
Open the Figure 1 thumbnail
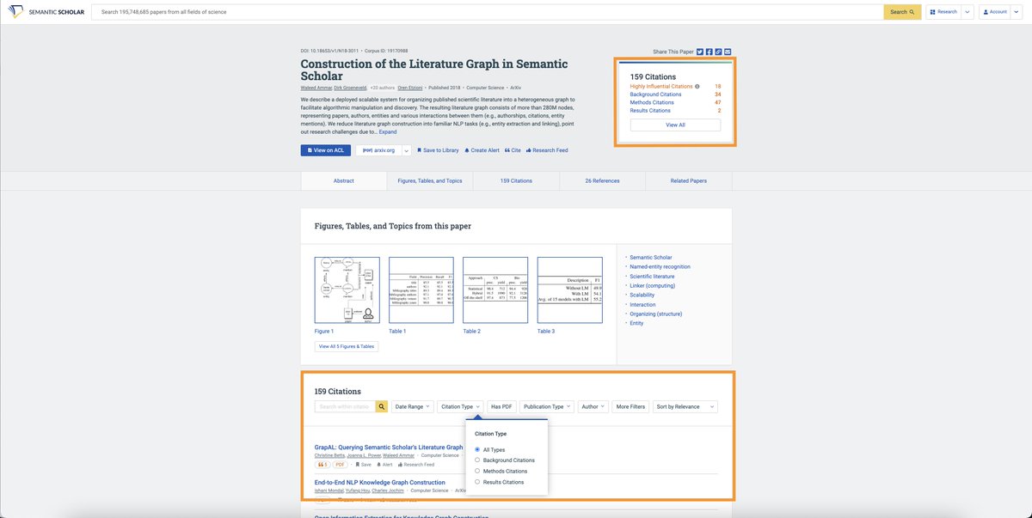click(x=347, y=289)
